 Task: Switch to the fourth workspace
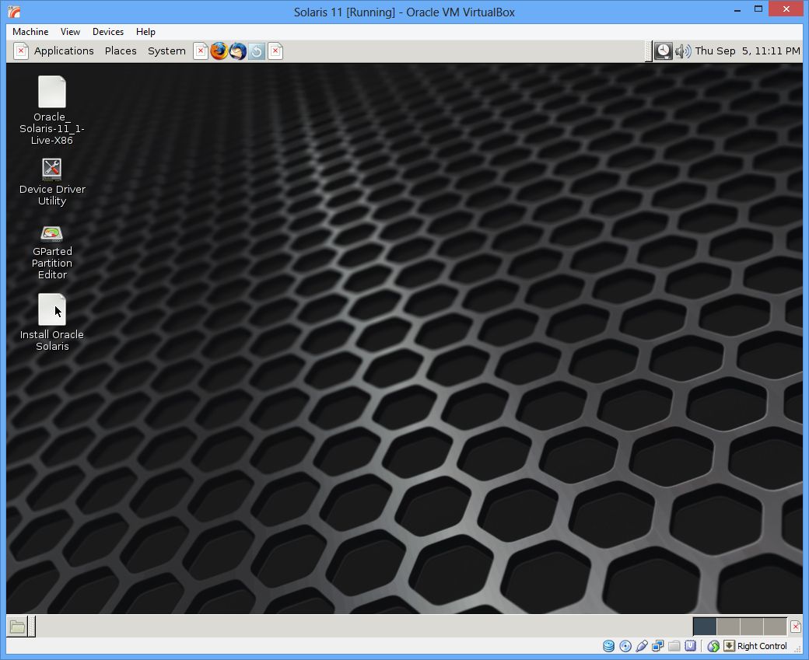coord(775,627)
